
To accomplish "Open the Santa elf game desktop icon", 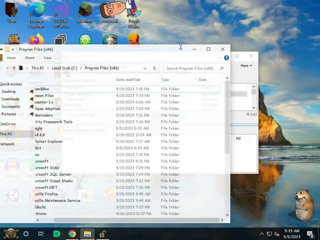I will click(110, 39).
